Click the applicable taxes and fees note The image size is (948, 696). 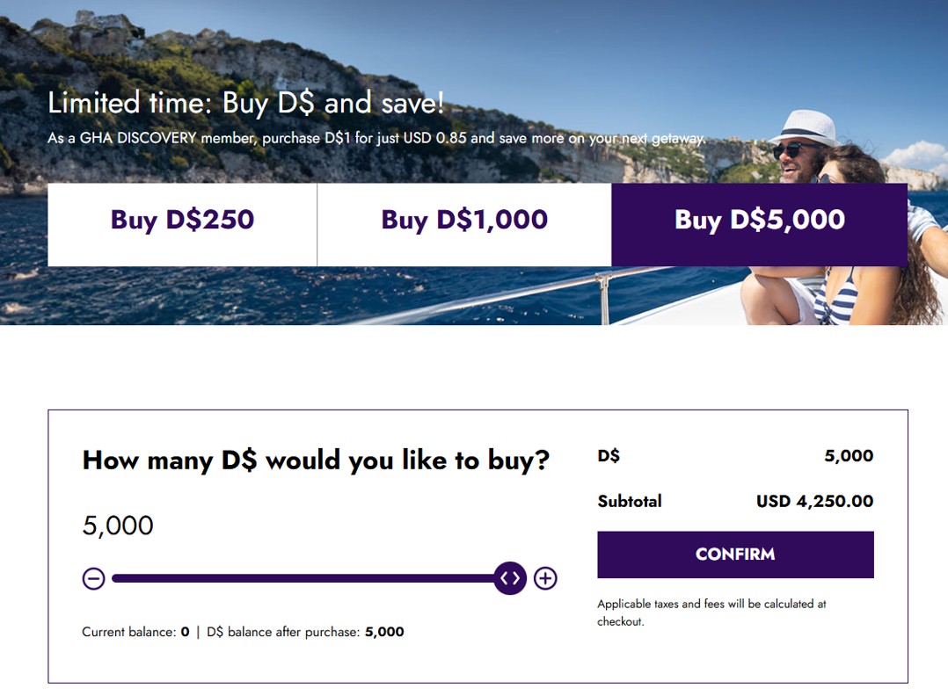pos(711,613)
